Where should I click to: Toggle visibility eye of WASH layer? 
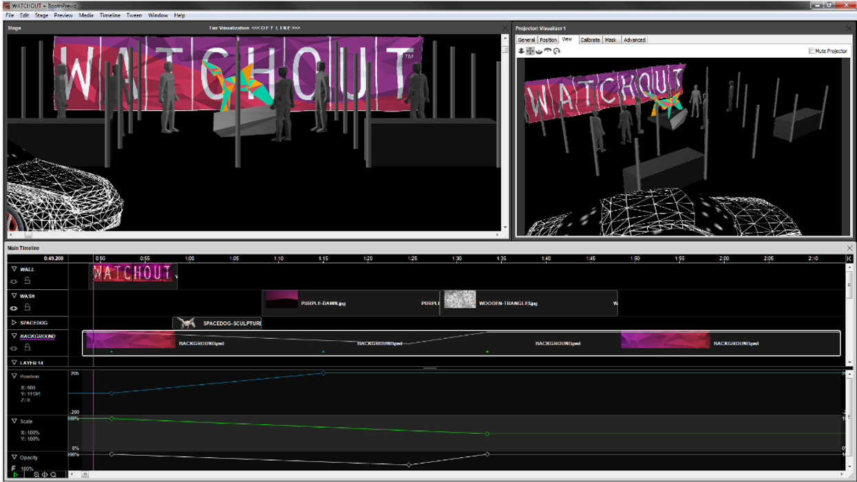[x=14, y=308]
